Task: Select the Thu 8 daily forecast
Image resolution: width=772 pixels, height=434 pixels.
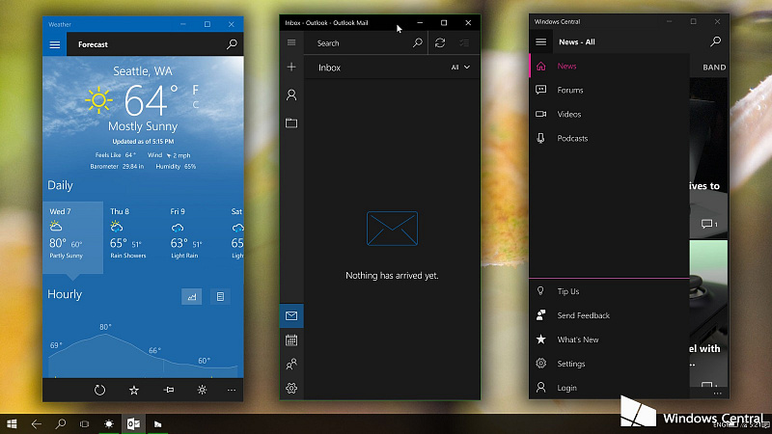Action: (x=133, y=236)
